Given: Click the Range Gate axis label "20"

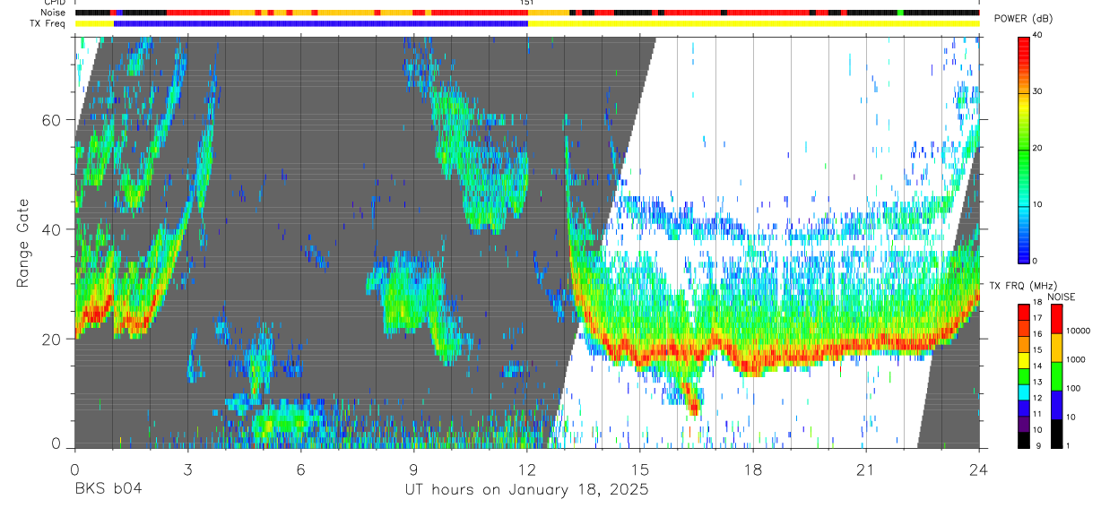Looking at the screenshot, I should click(x=52, y=339).
